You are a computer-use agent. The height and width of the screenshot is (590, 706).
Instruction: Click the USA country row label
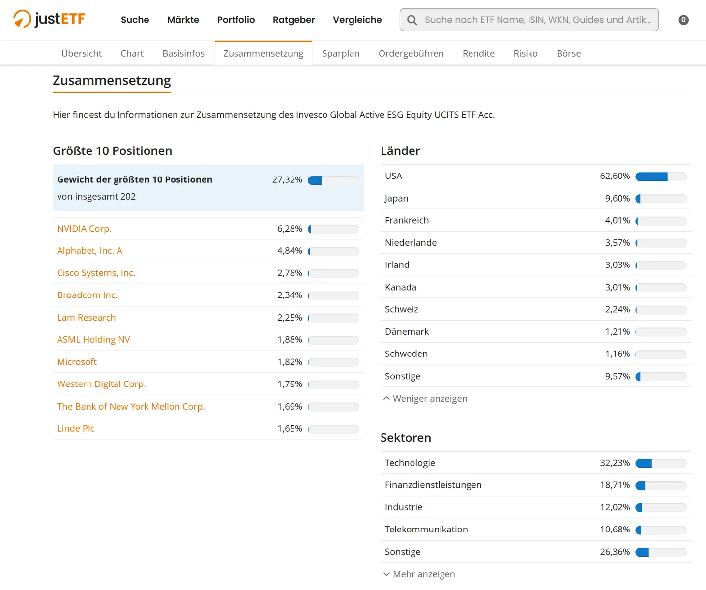(x=393, y=176)
